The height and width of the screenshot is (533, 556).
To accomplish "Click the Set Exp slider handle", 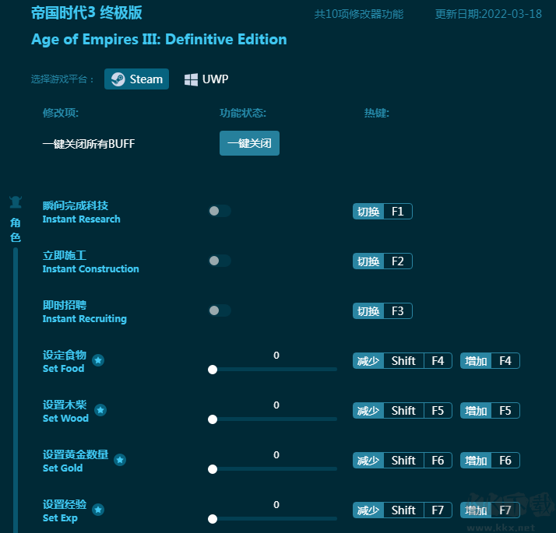I will pyautogui.click(x=213, y=519).
